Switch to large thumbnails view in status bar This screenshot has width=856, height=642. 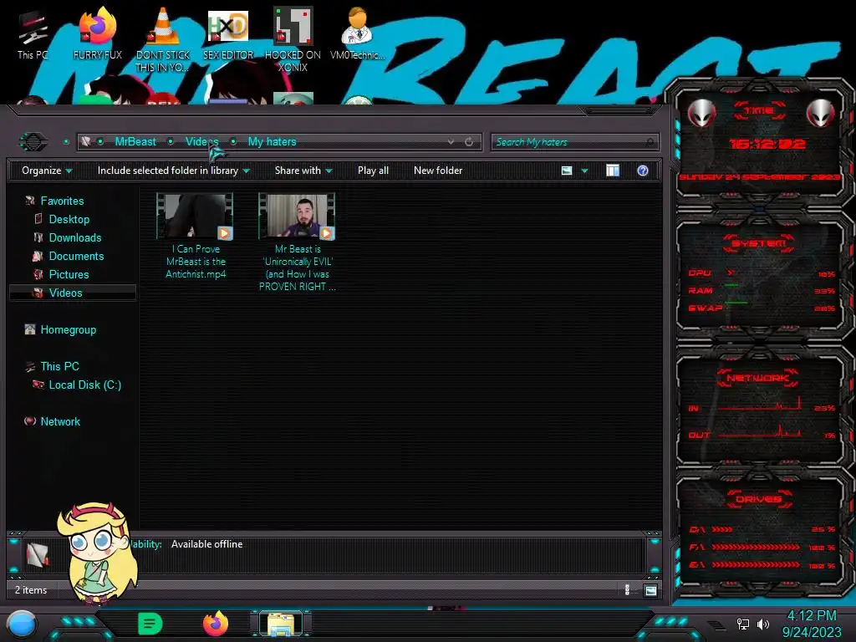(x=650, y=590)
